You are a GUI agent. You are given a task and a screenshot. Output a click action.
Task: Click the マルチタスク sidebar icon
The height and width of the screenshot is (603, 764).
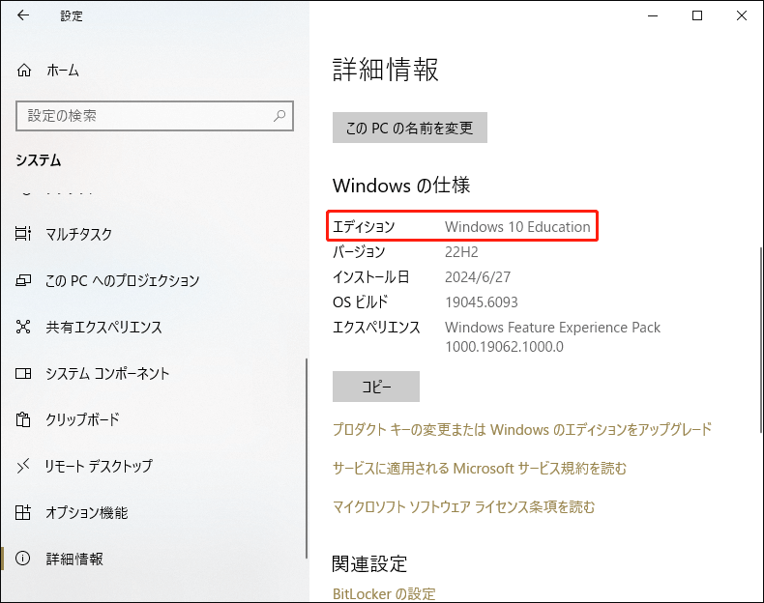[x=23, y=234]
